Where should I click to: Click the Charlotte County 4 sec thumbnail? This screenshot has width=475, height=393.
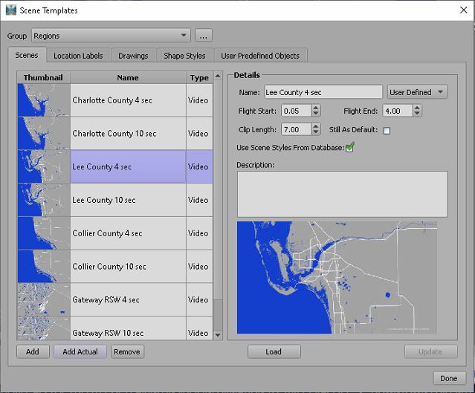coord(43,100)
